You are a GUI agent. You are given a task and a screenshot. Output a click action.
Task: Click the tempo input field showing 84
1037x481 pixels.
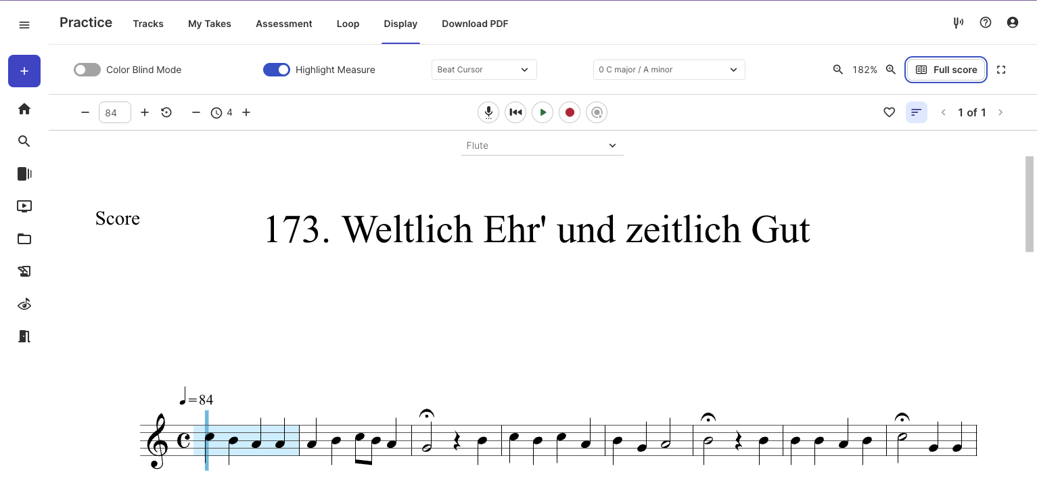[114, 112]
